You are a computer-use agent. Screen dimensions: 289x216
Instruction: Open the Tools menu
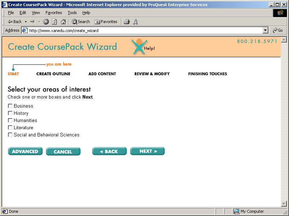72,13
